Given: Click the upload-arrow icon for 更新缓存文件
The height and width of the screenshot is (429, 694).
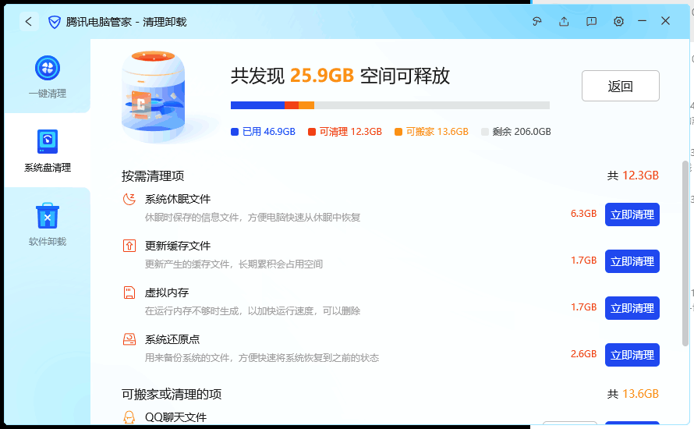Looking at the screenshot, I should click(129, 246).
